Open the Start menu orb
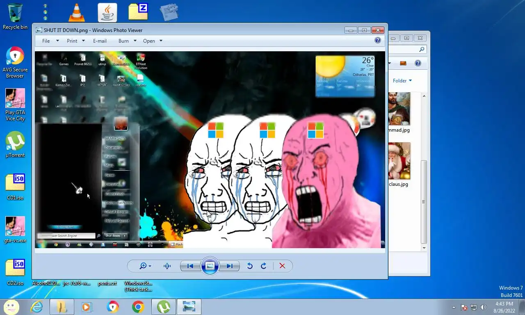Screen dimensions: 525x315 11,307
